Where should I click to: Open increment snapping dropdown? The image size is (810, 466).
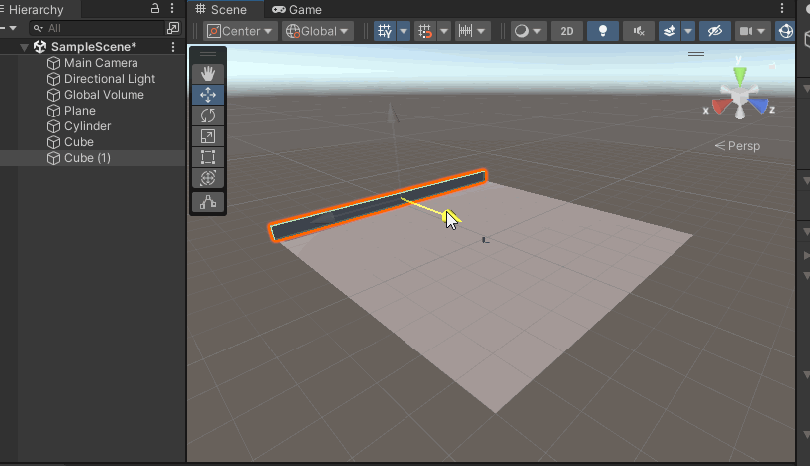coord(472,31)
